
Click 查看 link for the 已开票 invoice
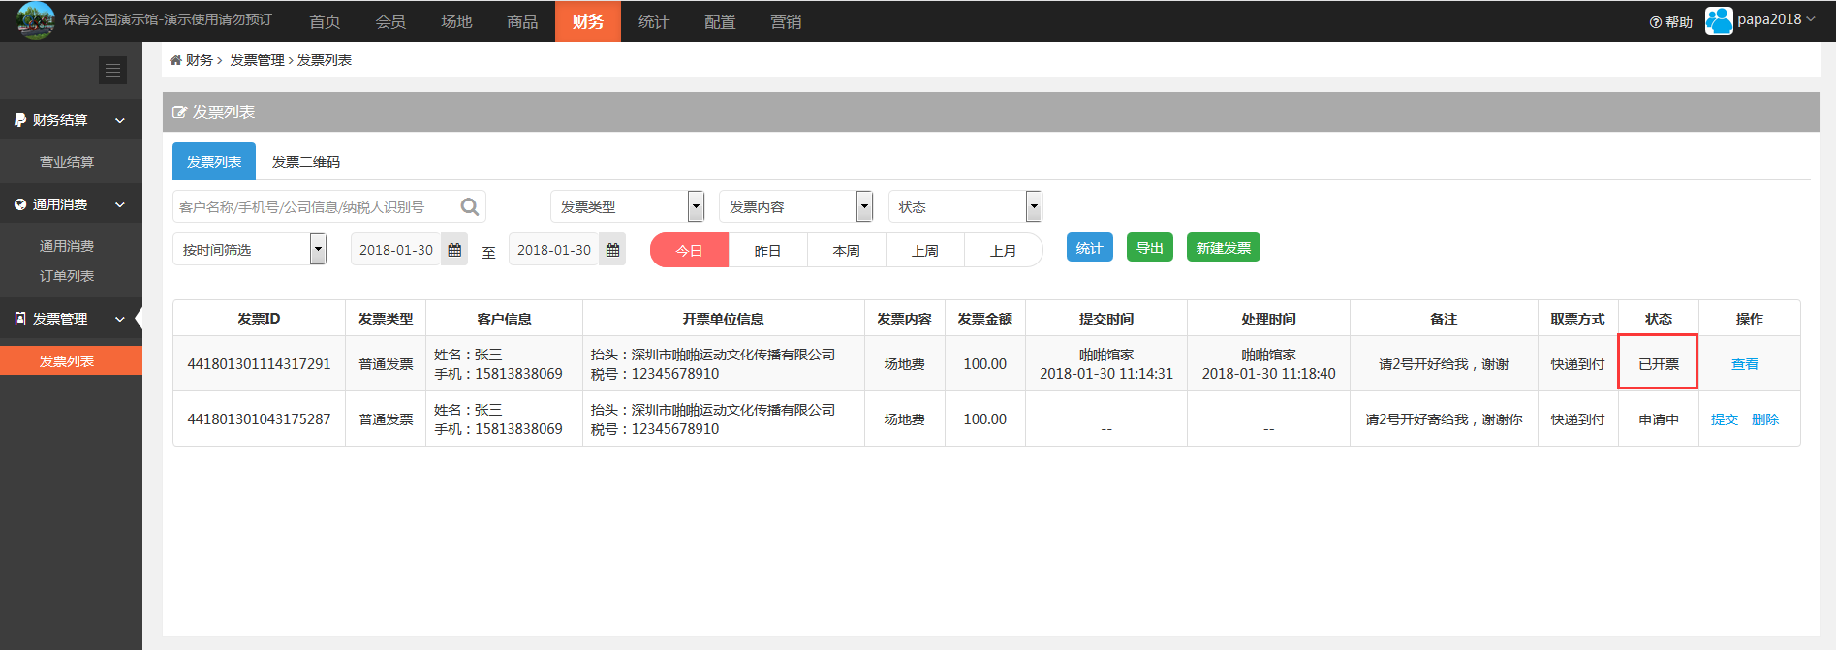[1745, 364]
